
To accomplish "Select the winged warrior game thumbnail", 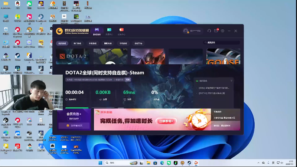I will (x=148, y=56).
